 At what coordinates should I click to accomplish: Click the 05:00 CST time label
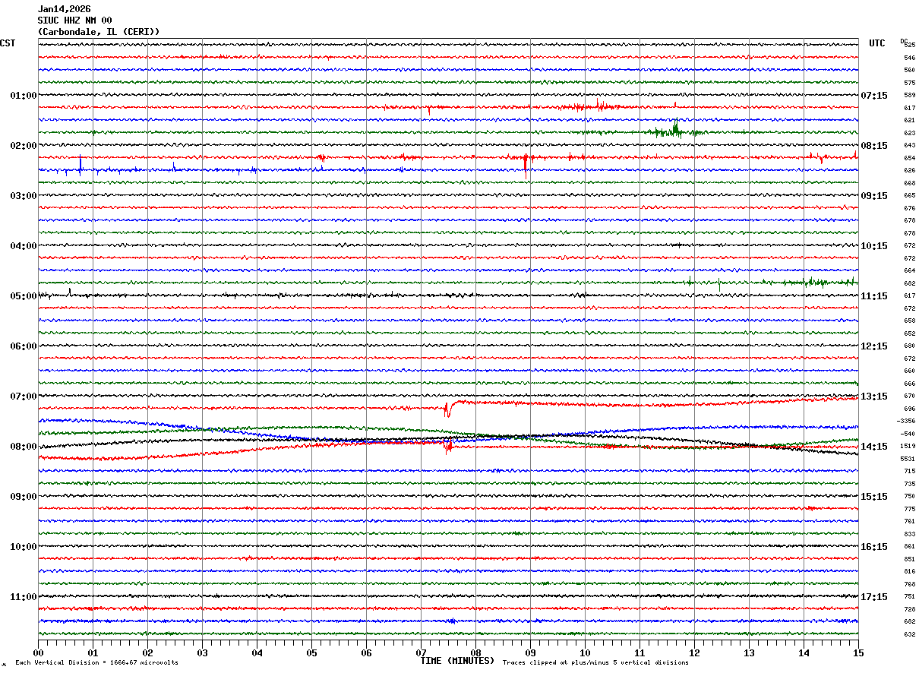pos(24,296)
